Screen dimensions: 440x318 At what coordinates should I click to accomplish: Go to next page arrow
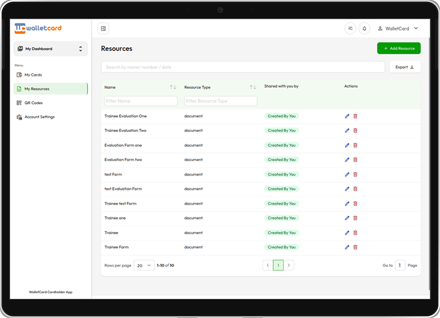289,265
